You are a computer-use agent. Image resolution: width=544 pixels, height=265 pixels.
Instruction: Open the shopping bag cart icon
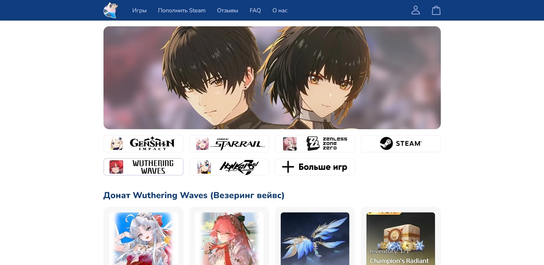pyautogui.click(x=436, y=10)
